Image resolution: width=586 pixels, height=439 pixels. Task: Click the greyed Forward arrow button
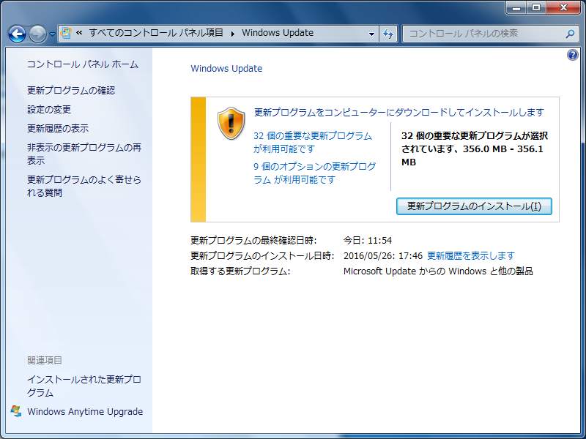click(37, 34)
